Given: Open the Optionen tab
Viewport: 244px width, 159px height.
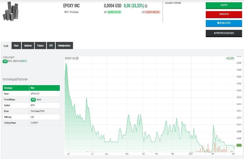Looking at the screenshot, I should coord(28,46).
